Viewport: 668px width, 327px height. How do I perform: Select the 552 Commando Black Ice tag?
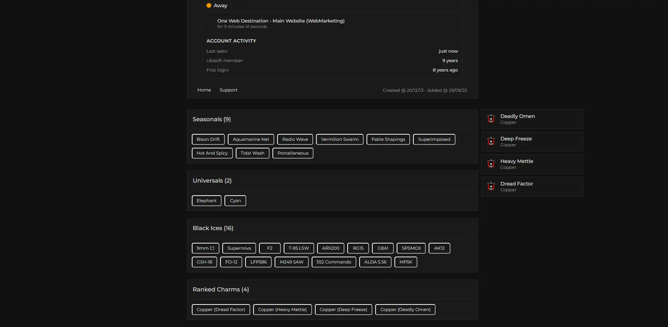(333, 262)
